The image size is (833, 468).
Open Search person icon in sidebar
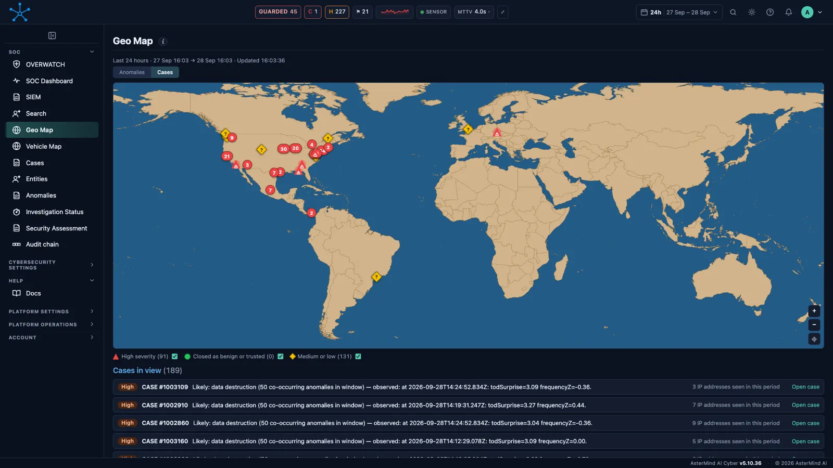pos(17,113)
